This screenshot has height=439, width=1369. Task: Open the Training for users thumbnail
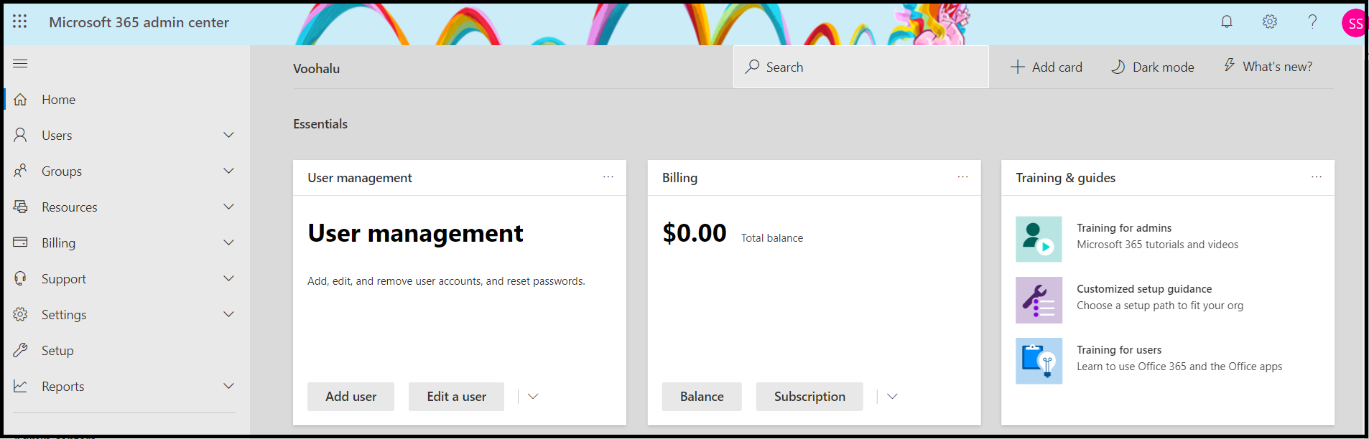point(1039,361)
